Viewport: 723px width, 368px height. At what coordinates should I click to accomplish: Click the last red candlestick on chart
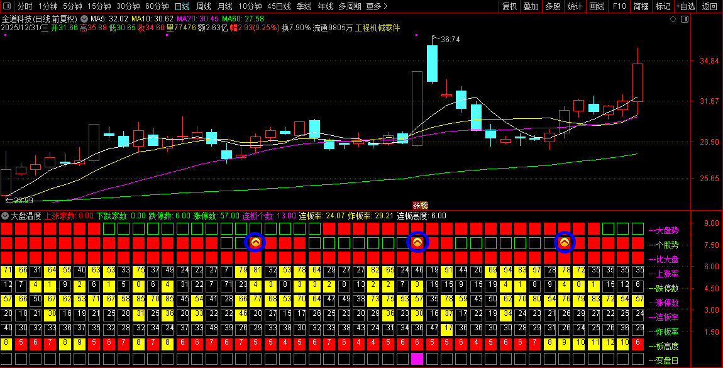pyautogui.click(x=637, y=82)
